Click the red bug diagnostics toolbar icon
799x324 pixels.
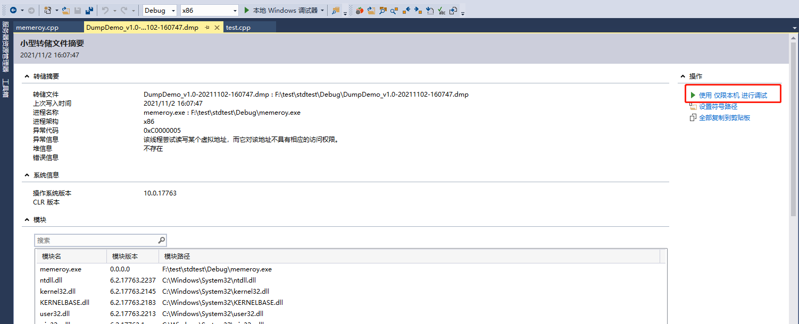(360, 10)
